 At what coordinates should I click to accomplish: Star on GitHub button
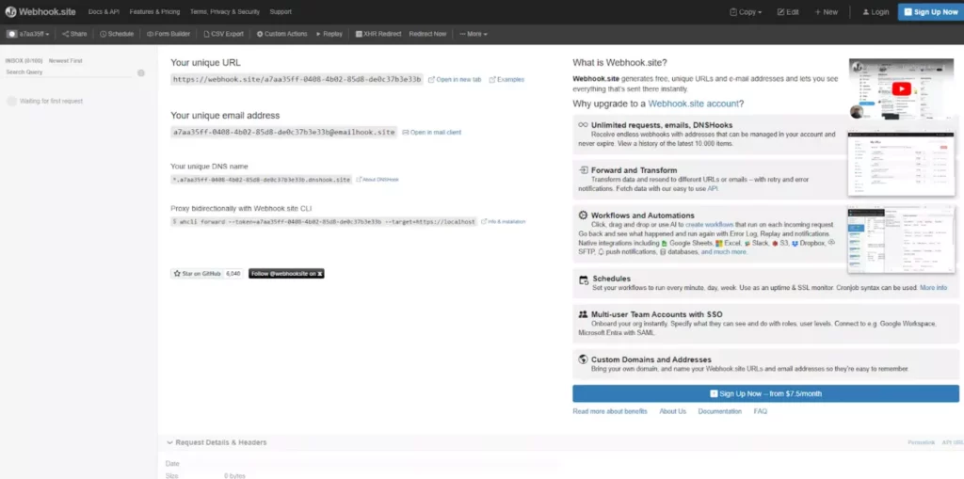tap(197, 273)
